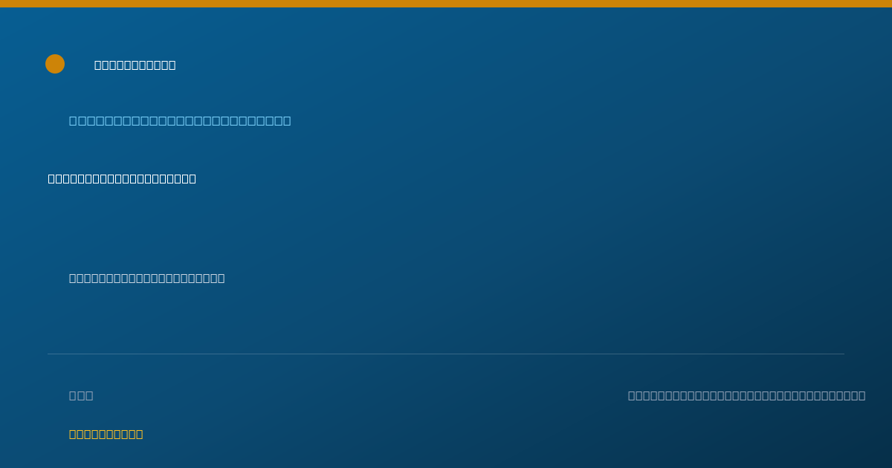The image size is (892, 468).
Task: Click the bold white heading line
Action: click(x=122, y=179)
